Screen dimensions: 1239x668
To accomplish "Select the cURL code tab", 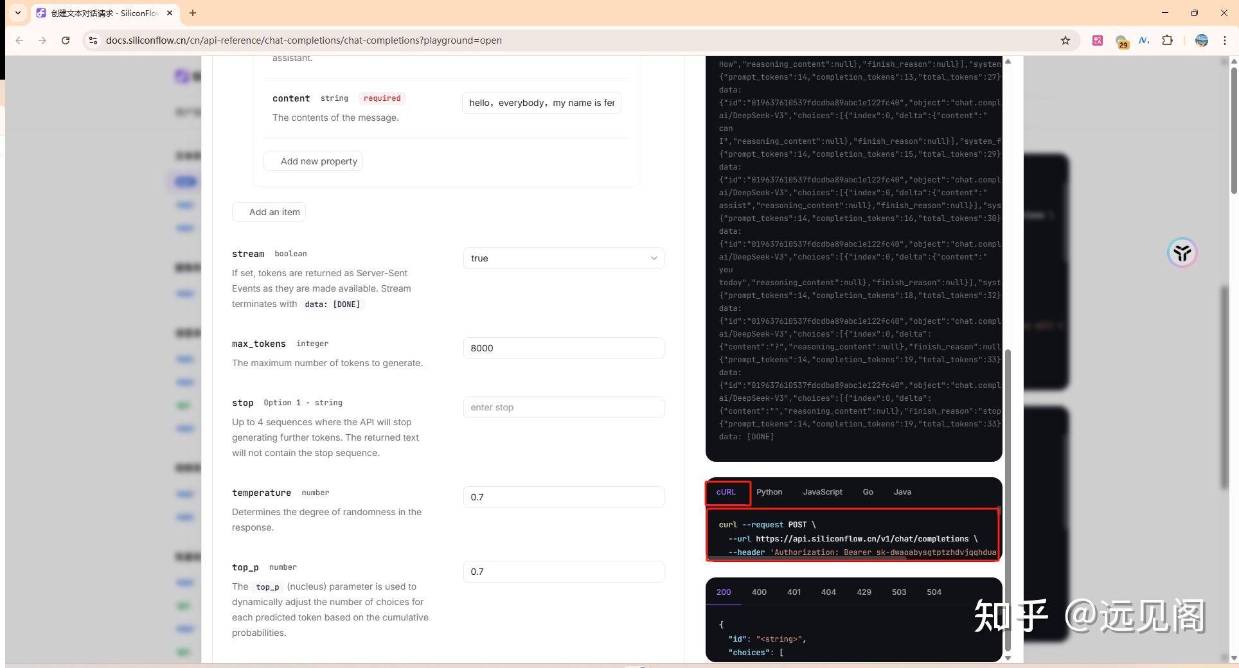I will coord(726,492).
